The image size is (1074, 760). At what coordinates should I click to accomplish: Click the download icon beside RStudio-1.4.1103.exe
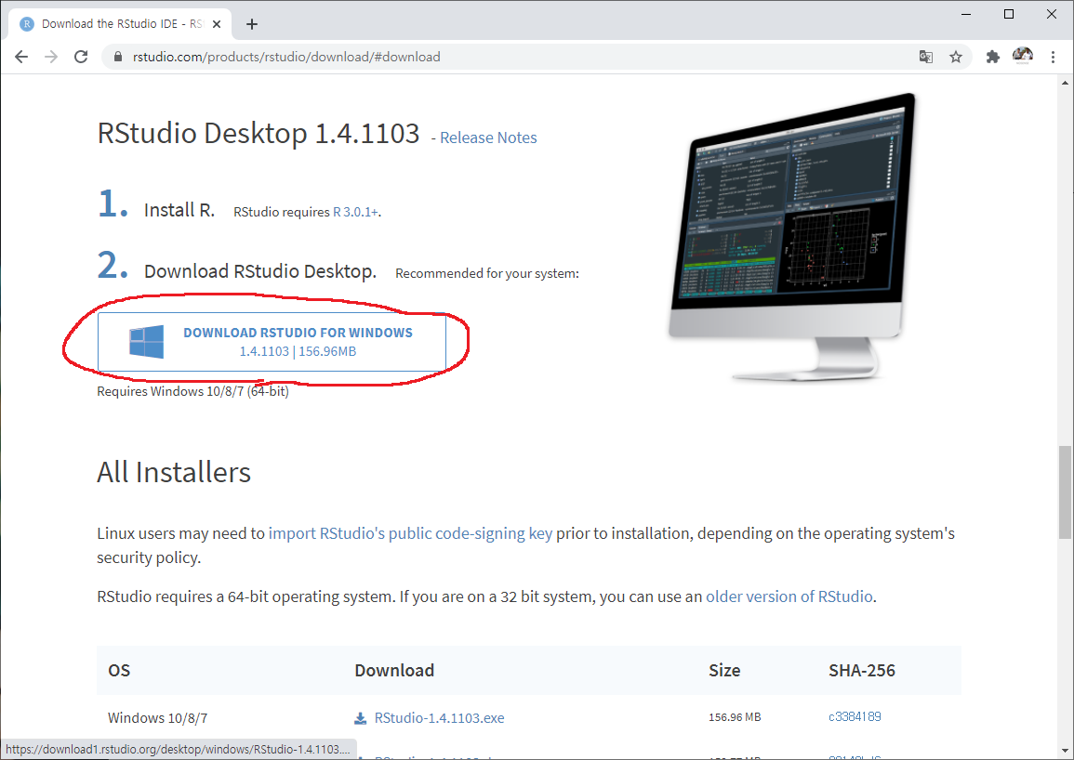click(x=360, y=718)
